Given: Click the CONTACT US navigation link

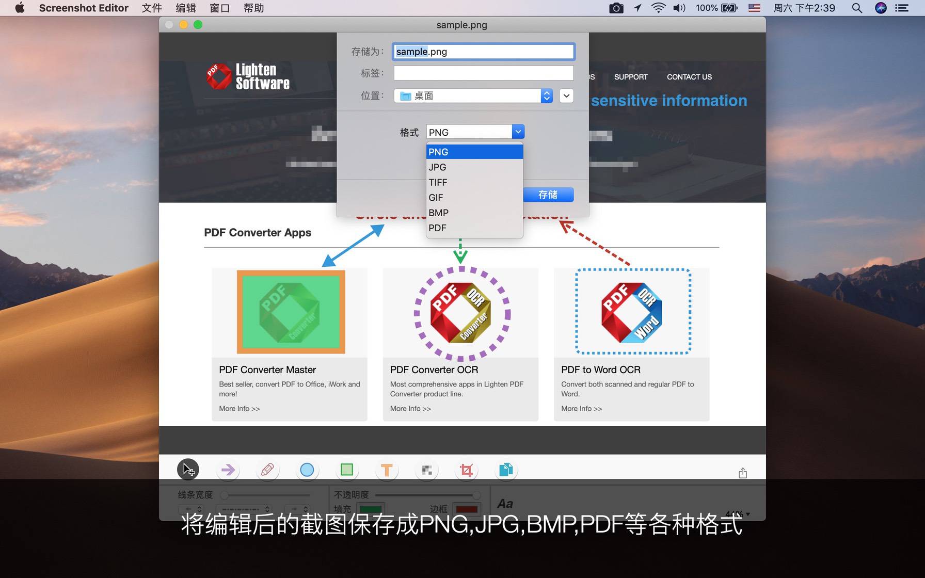Looking at the screenshot, I should (689, 77).
